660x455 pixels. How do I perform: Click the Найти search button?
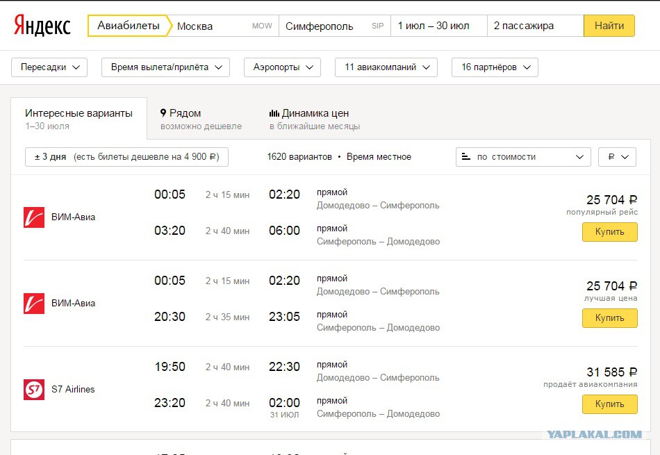(609, 26)
